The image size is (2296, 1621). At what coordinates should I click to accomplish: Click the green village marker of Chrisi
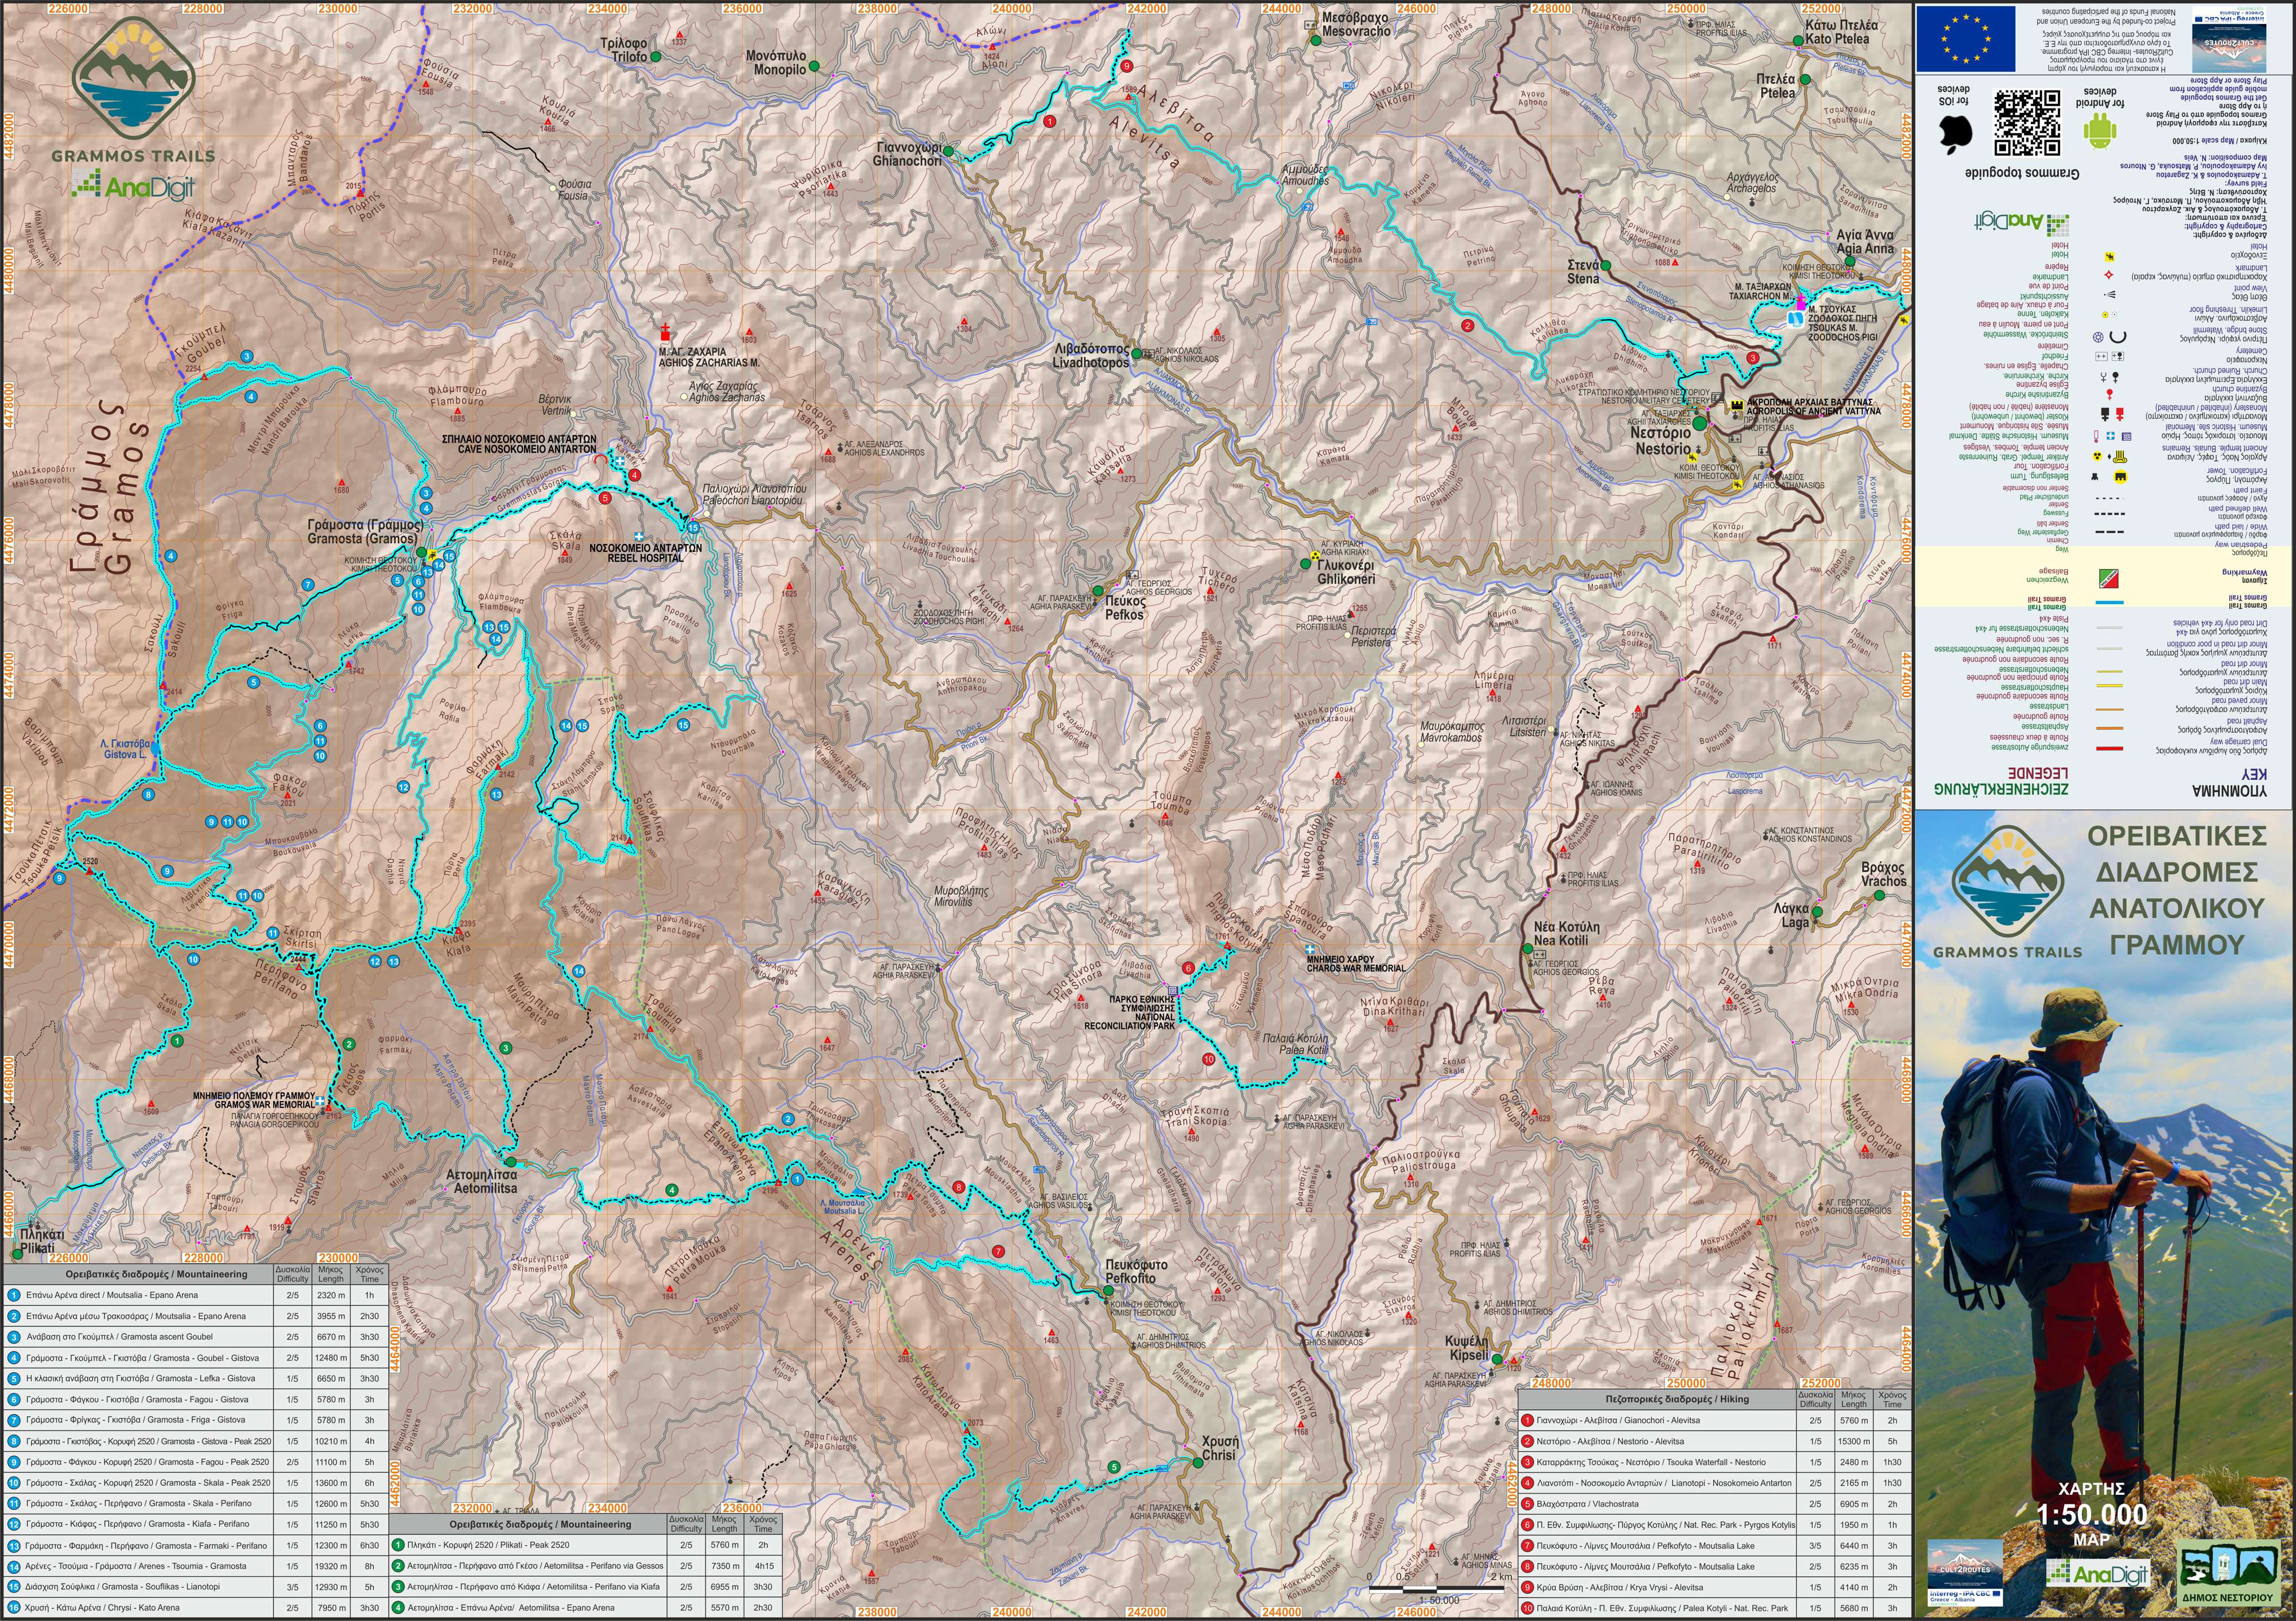point(1197,1462)
